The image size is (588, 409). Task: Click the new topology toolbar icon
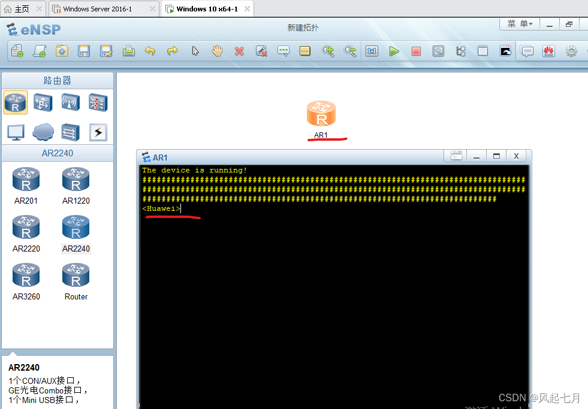tap(17, 51)
